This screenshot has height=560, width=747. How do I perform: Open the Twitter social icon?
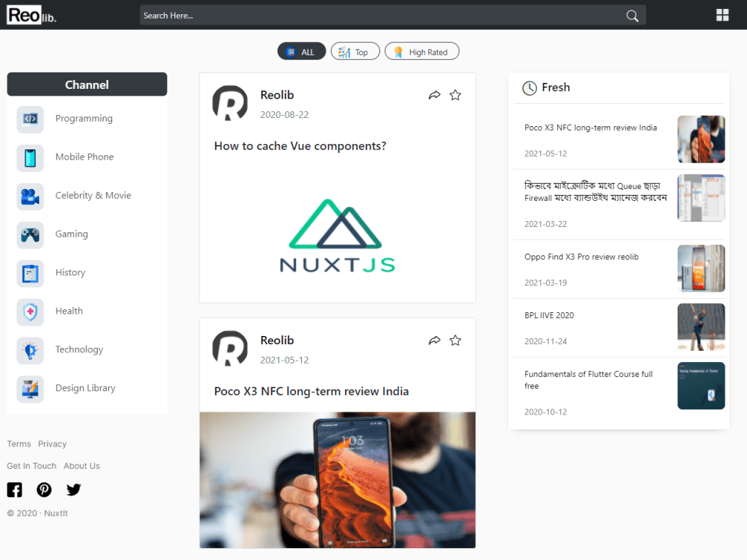[74, 490]
